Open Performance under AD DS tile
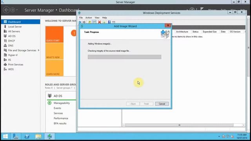 tap(61, 118)
